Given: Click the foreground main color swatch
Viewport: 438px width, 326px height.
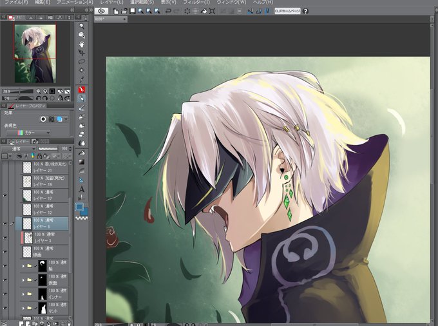Looking at the screenshot, I should [80, 207].
